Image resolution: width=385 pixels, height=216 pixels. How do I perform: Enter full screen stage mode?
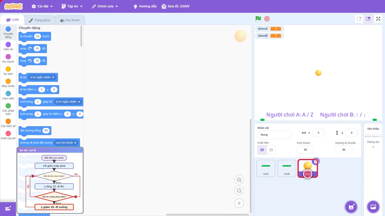point(378,19)
